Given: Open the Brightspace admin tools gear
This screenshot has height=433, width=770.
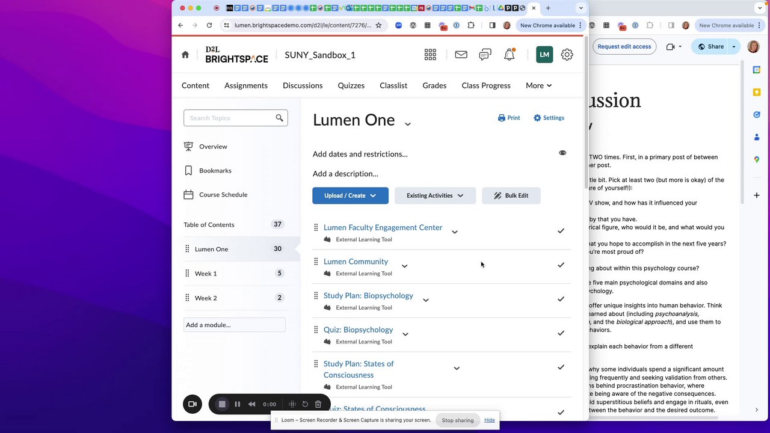Looking at the screenshot, I should pos(567,55).
